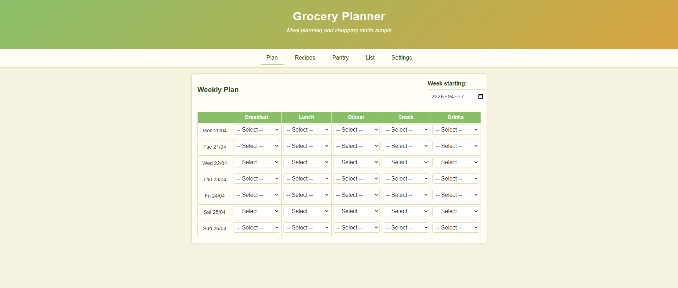Expand Wednesday 22/04 Snack select
The height and width of the screenshot is (288, 678).
406,162
